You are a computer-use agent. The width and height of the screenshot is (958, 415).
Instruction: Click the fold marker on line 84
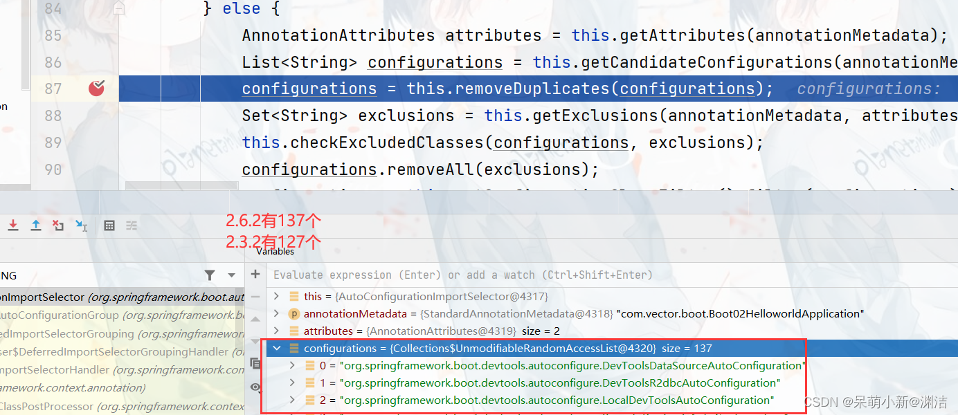[119, 8]
